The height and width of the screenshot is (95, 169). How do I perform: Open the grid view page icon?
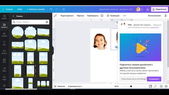point(150,86)
